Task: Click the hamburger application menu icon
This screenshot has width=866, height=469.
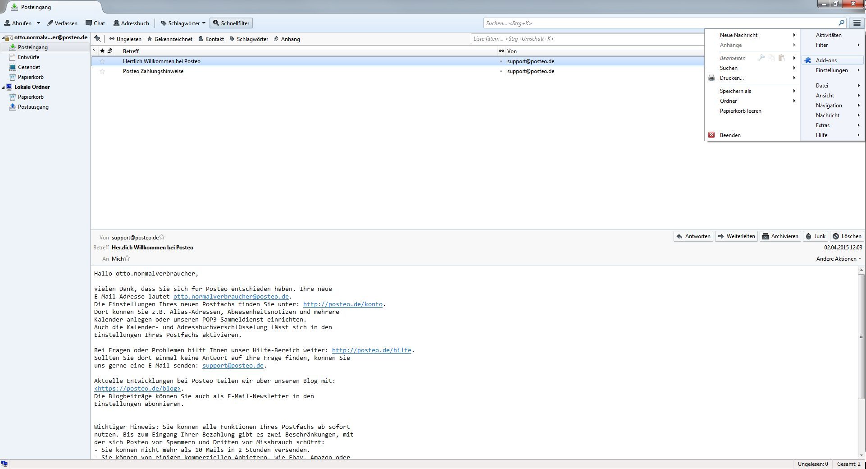Action: (857, 23)
